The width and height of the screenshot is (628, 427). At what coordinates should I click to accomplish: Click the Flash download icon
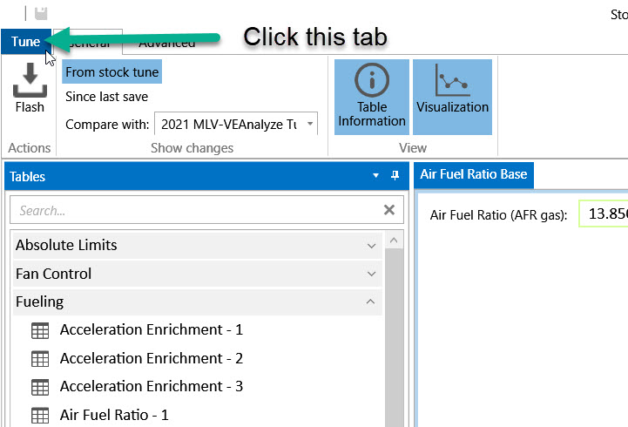pyautogui.click(x=29, y=81)
